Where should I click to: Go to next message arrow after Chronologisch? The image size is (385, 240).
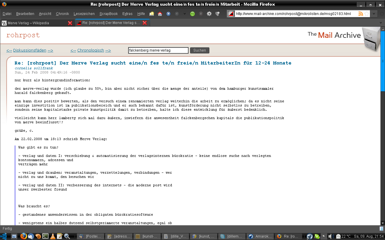(108, 50)
